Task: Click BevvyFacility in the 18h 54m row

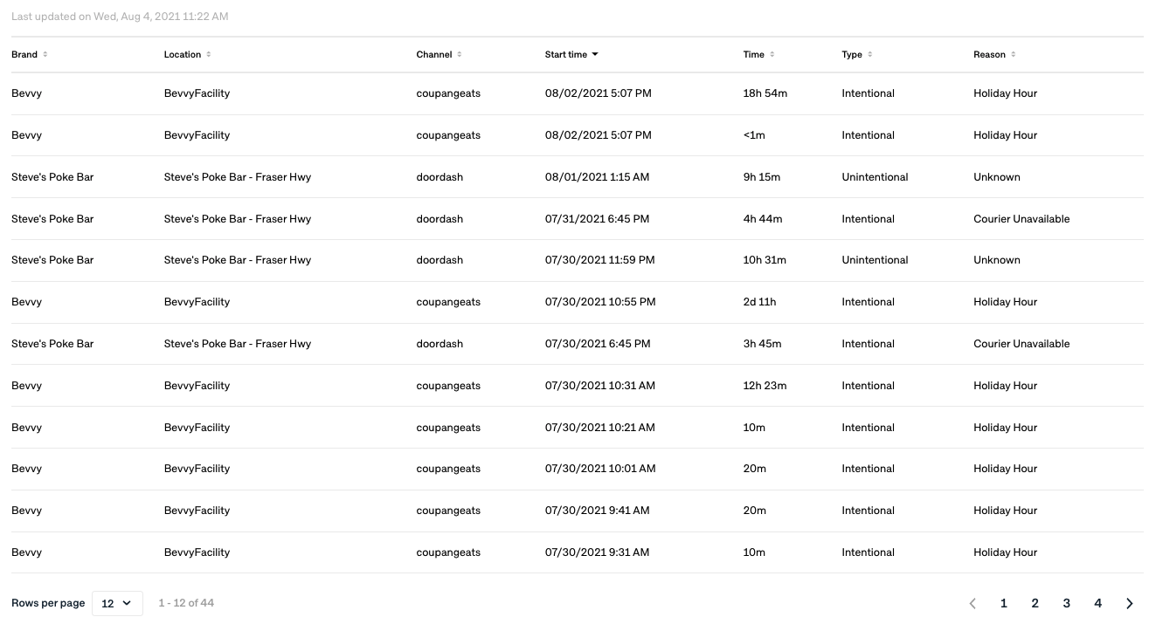Action: pyautogui.click(x=197, y=93)
